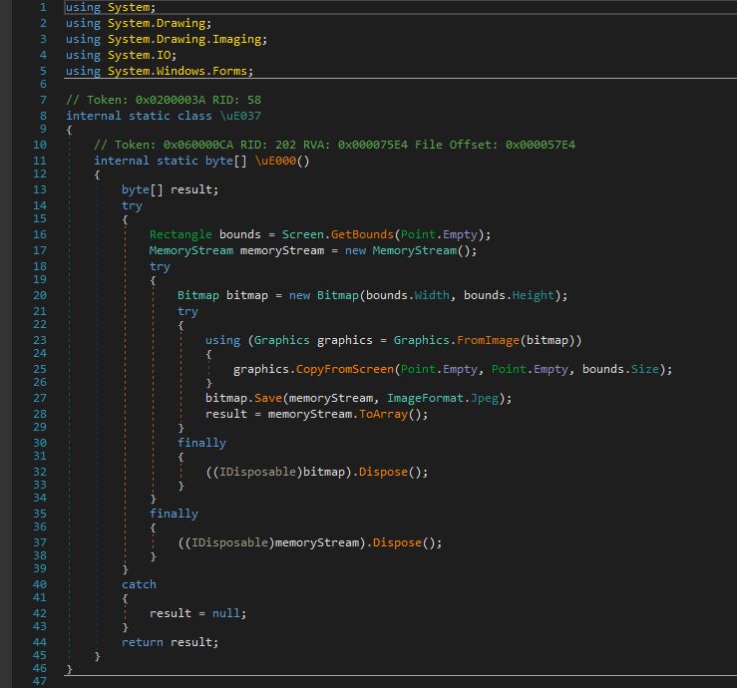Click ImageFormat type on line 27
The width and height of the screenshot is (737, 688).
(425, 398)
